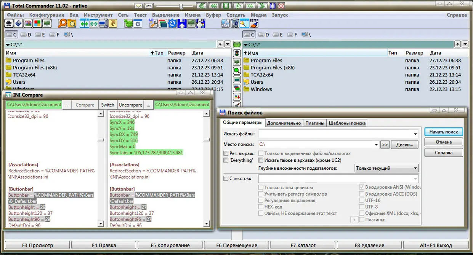The width and height of the screenshot is (473, 255).
Task: Click the '>>' button beside search location
Action: (x=385, y=145)
